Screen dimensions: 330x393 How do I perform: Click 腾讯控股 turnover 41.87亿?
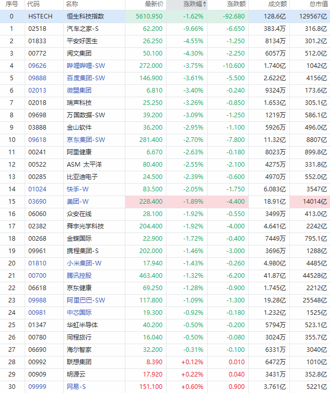coord(274,275)
